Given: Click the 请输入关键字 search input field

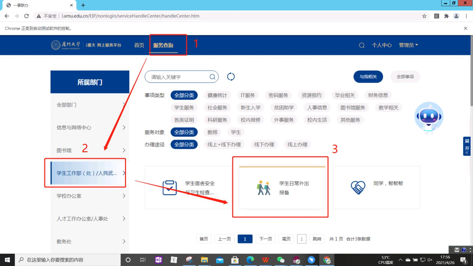Looking at the screenshot, I should click(179, 77).
